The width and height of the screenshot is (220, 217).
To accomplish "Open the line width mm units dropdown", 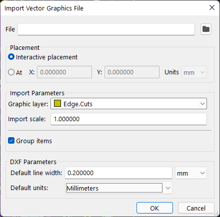I will [x=191, y=173].
